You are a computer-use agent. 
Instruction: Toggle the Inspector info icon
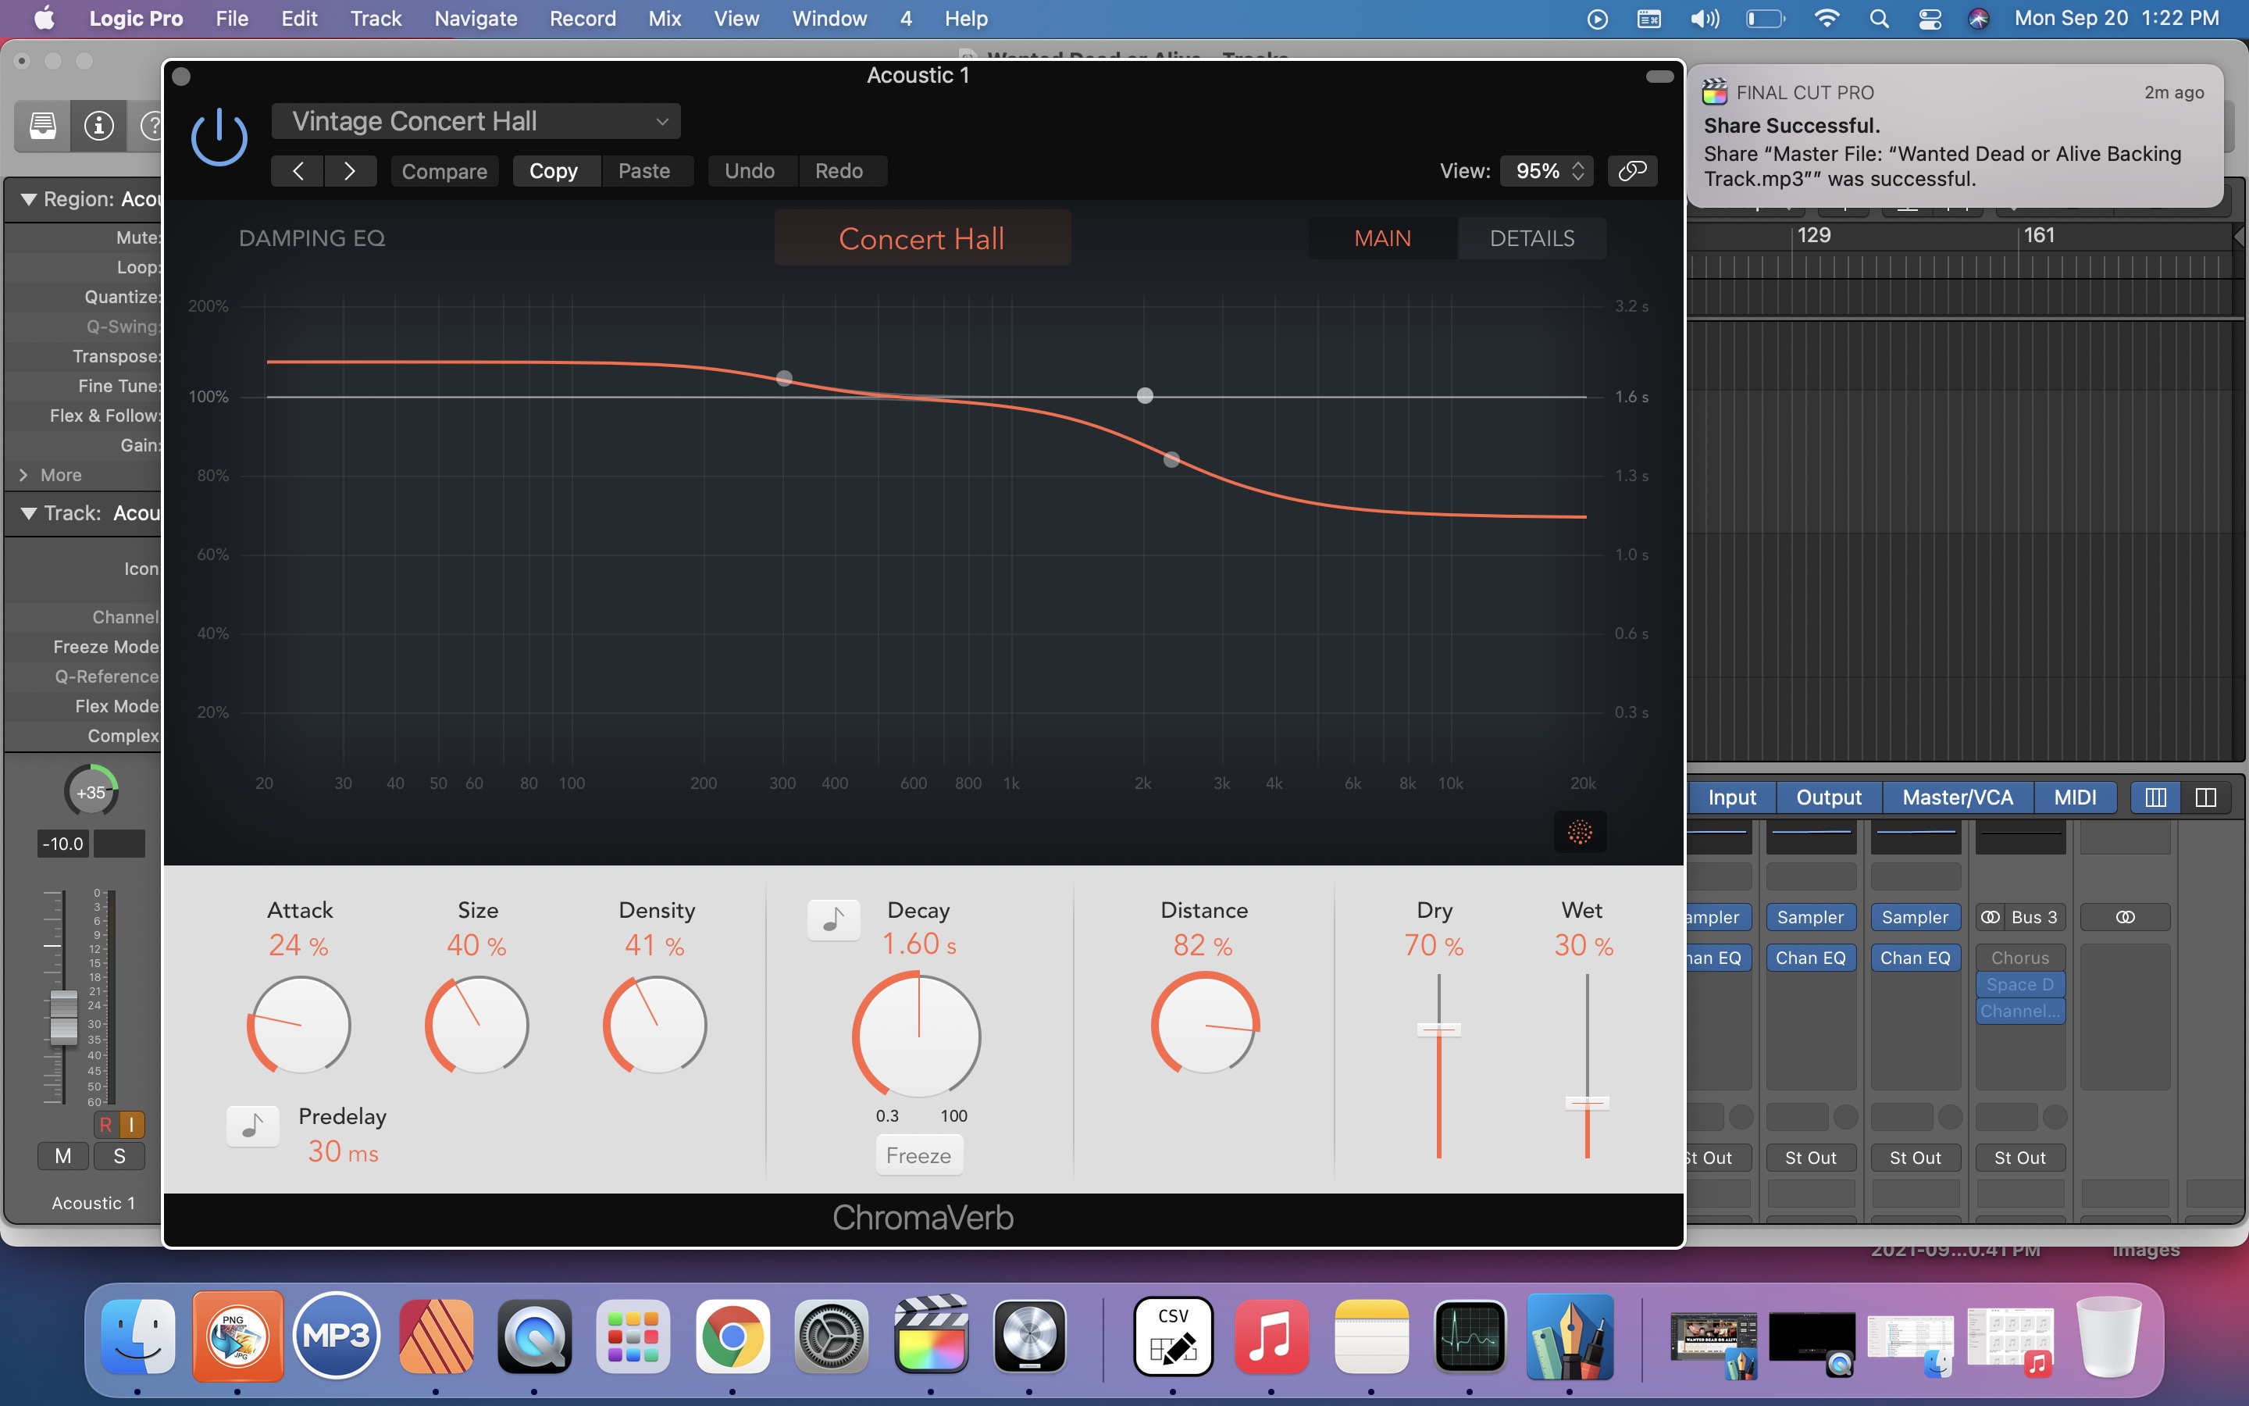98,125
